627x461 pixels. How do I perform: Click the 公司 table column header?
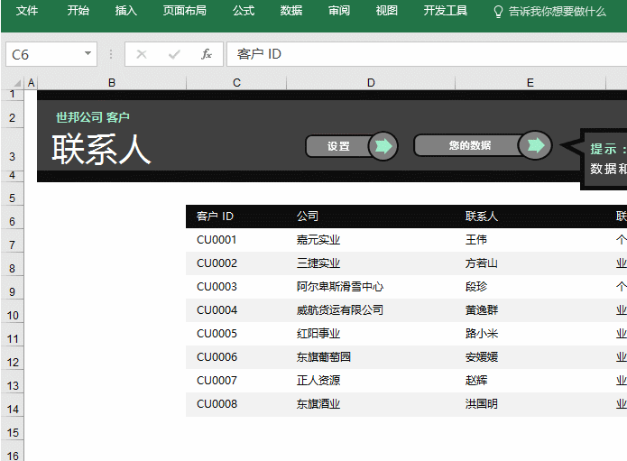coord(308,217)
